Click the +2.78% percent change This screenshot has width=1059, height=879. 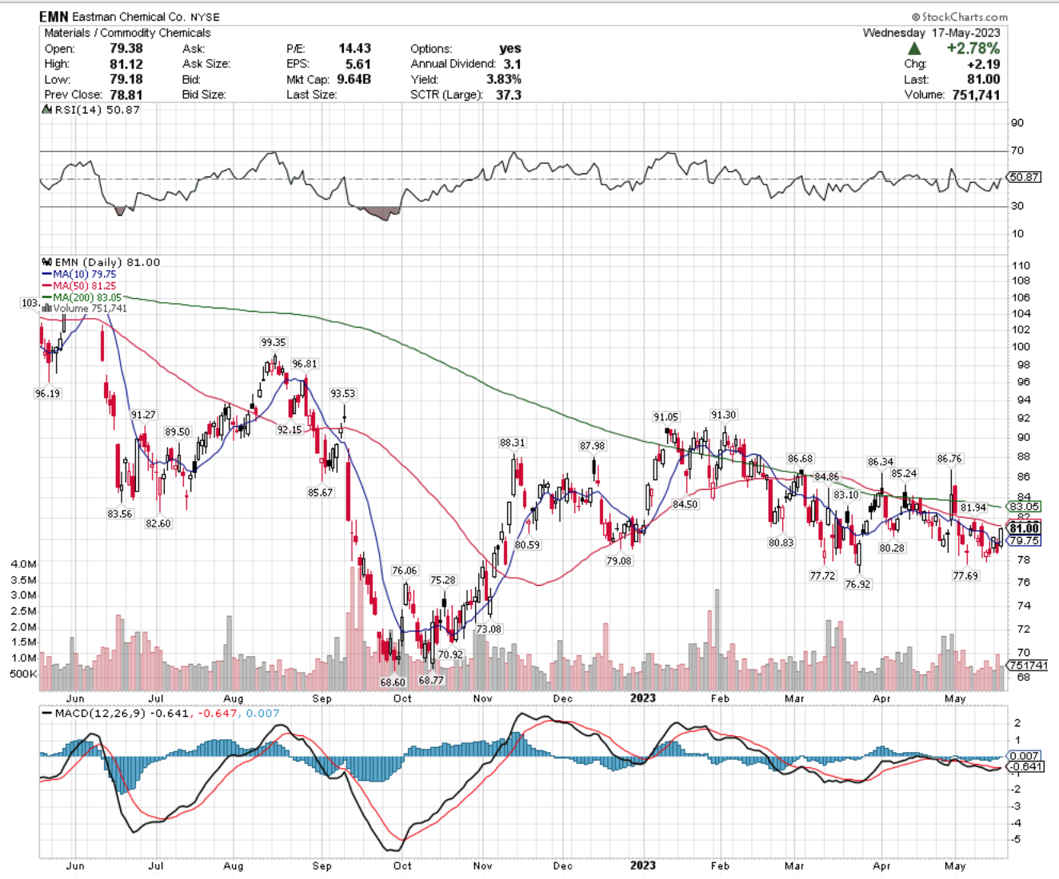[x=973, y=49]
